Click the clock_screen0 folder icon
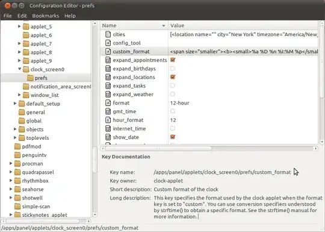Screen dimensions: 325x232 coord(26,69)
